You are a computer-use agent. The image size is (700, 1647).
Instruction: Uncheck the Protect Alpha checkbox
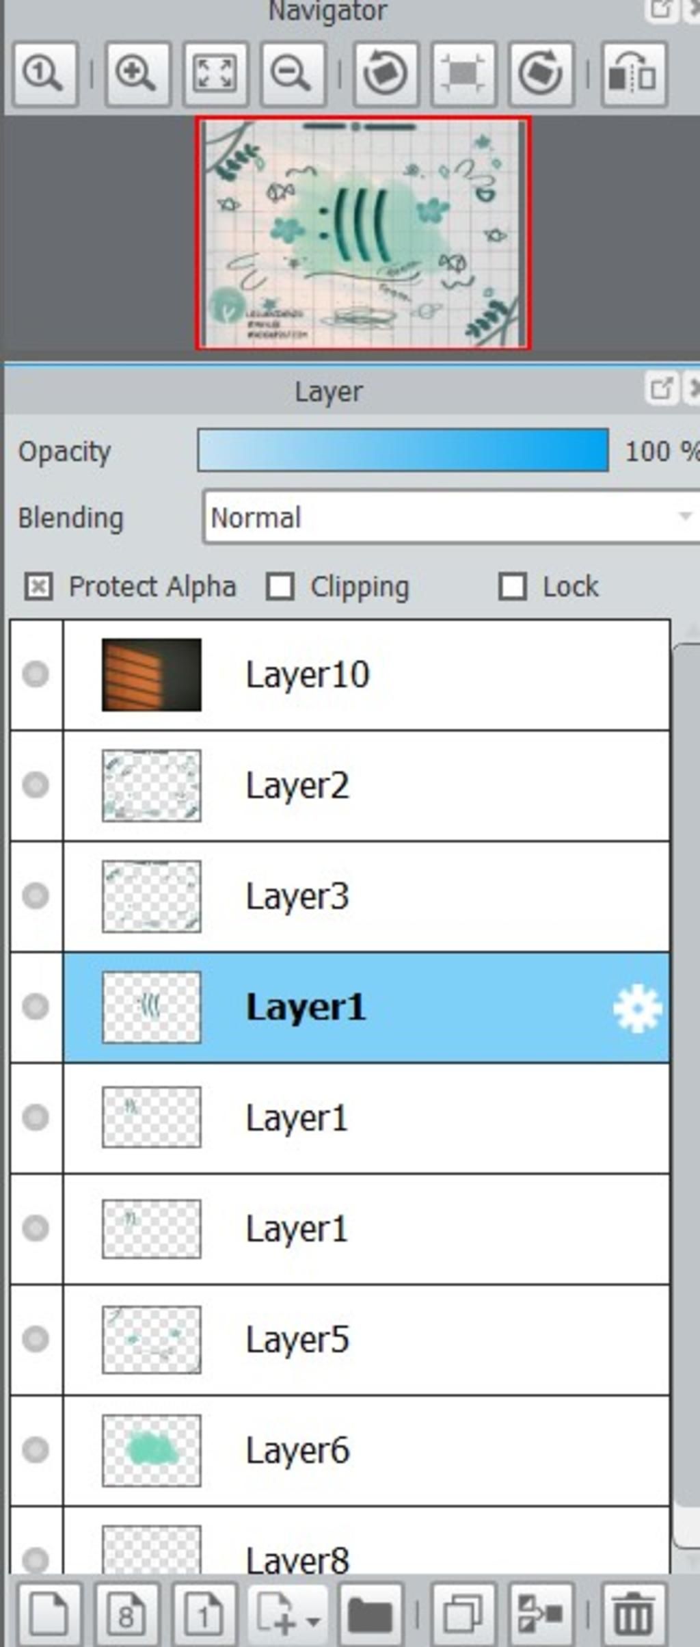[38, 587]
